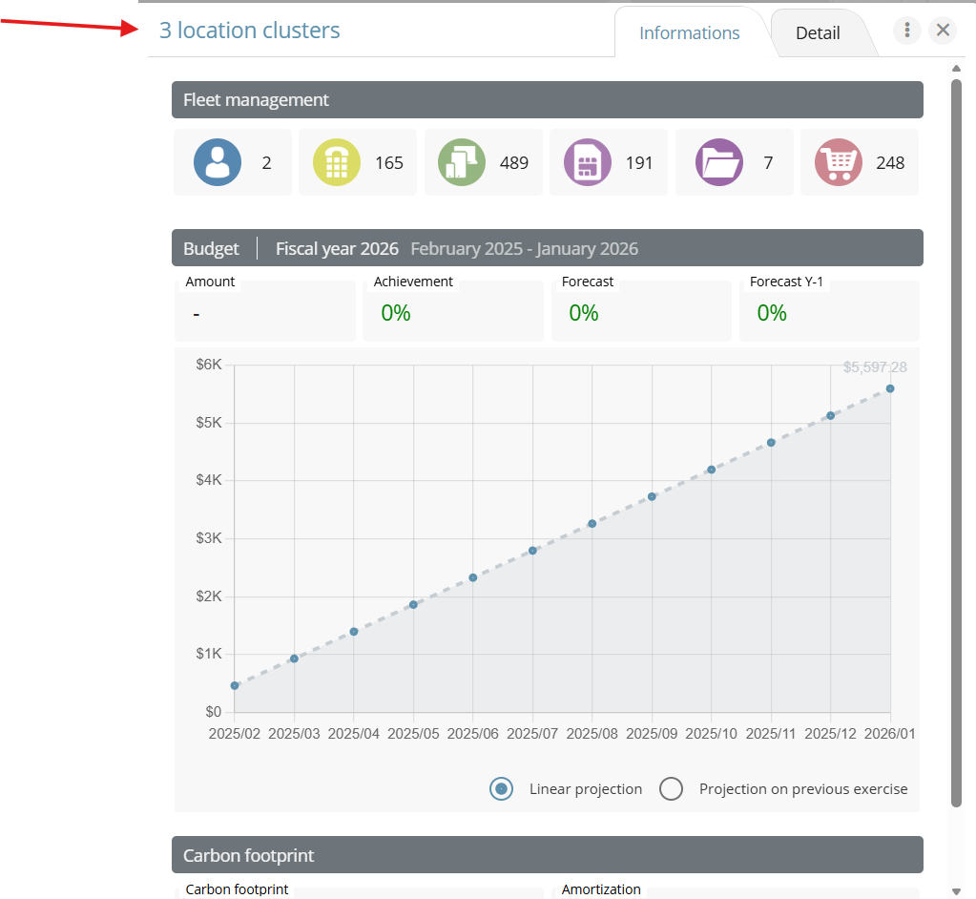
Task: Switch to the Detail tab
Action: [818, 33]
